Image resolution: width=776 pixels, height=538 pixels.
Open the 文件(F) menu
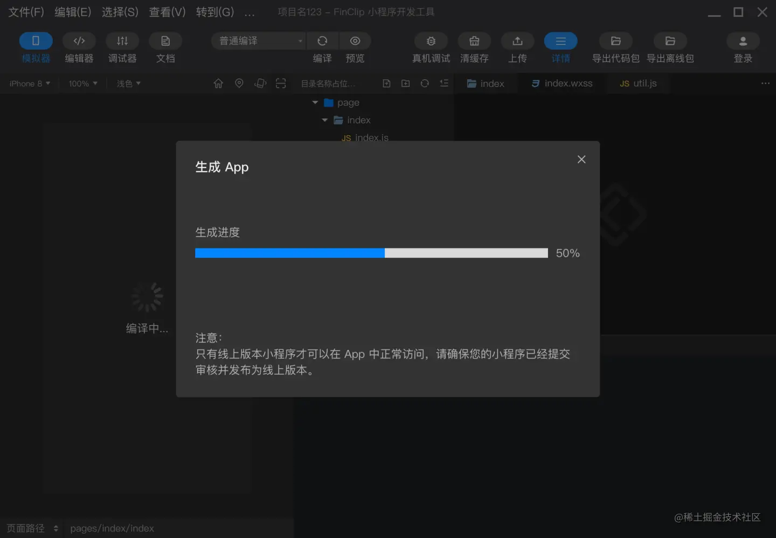(26, 12)
